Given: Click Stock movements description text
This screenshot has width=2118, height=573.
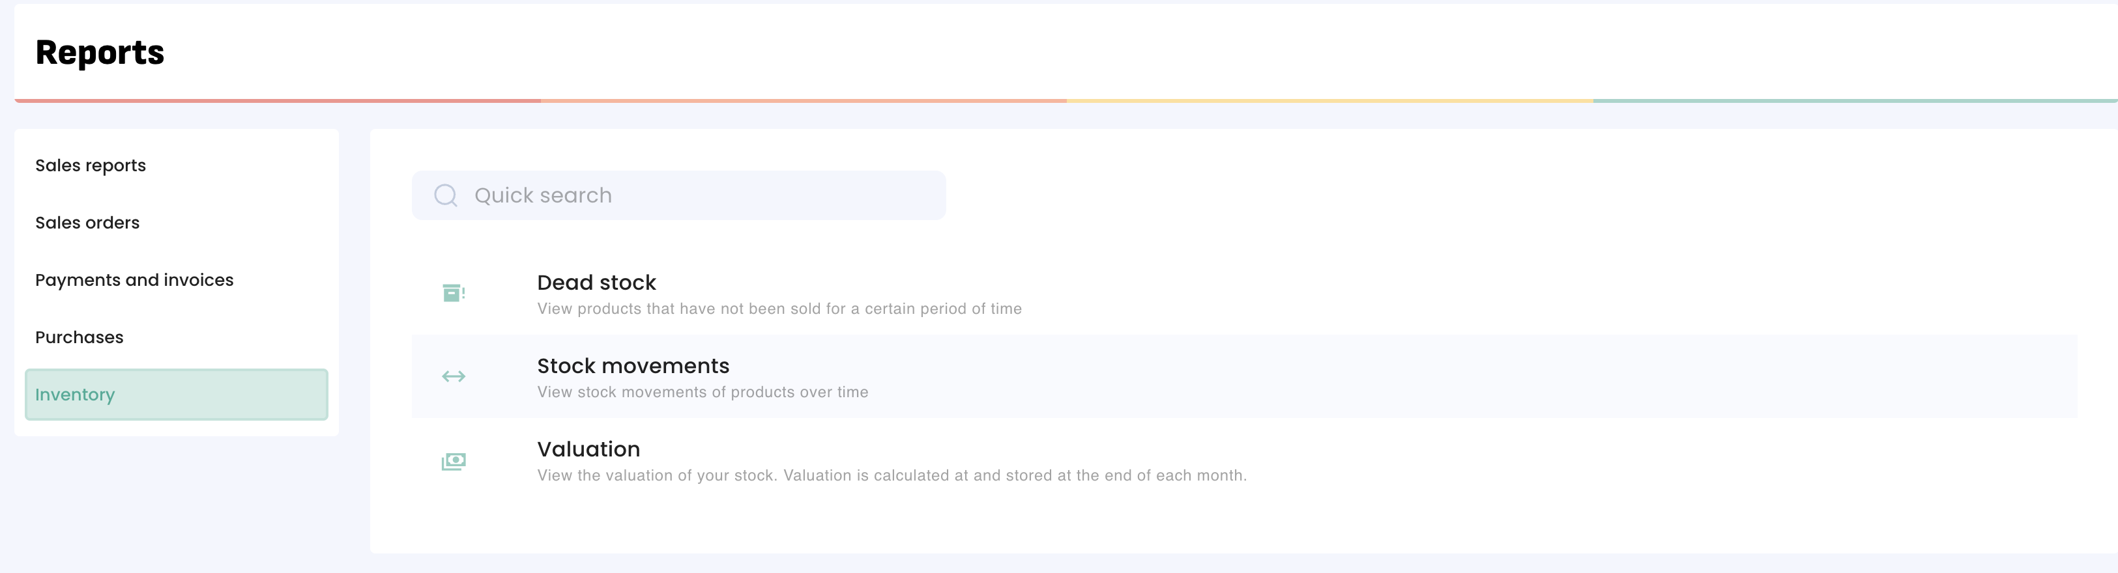Looking at the screenshot, I should pyautogui.click(x=702, y=393).
